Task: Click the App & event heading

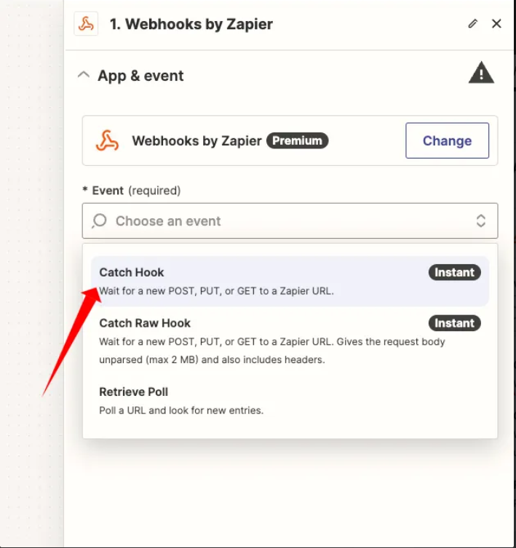Action: pyautogui.click(x=140, y=76)
